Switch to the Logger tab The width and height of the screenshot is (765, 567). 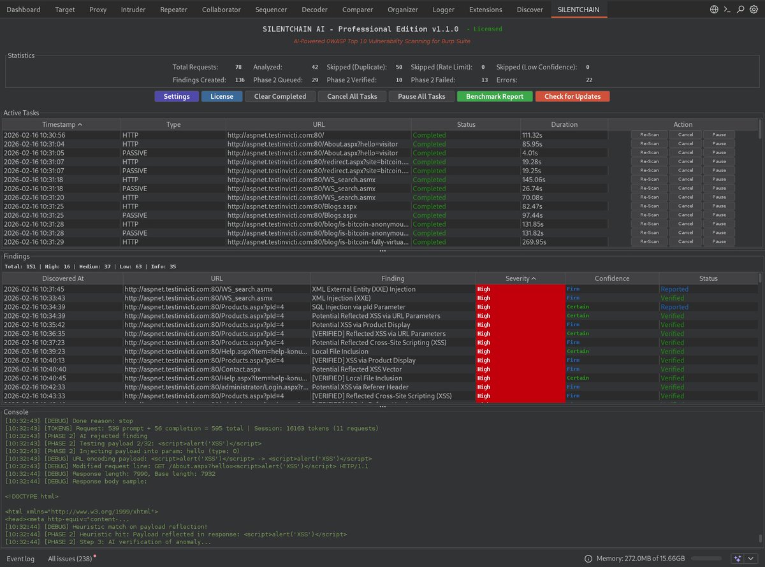tap(444, 10)
